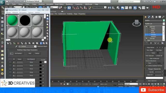166x93 pixels.
Task: Open the Hierarchy tab in command panel
Action: (153, 17)
